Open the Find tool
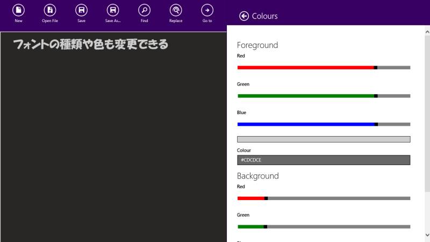This screenshot has height=242, width=430. click(x=144, y=10)
